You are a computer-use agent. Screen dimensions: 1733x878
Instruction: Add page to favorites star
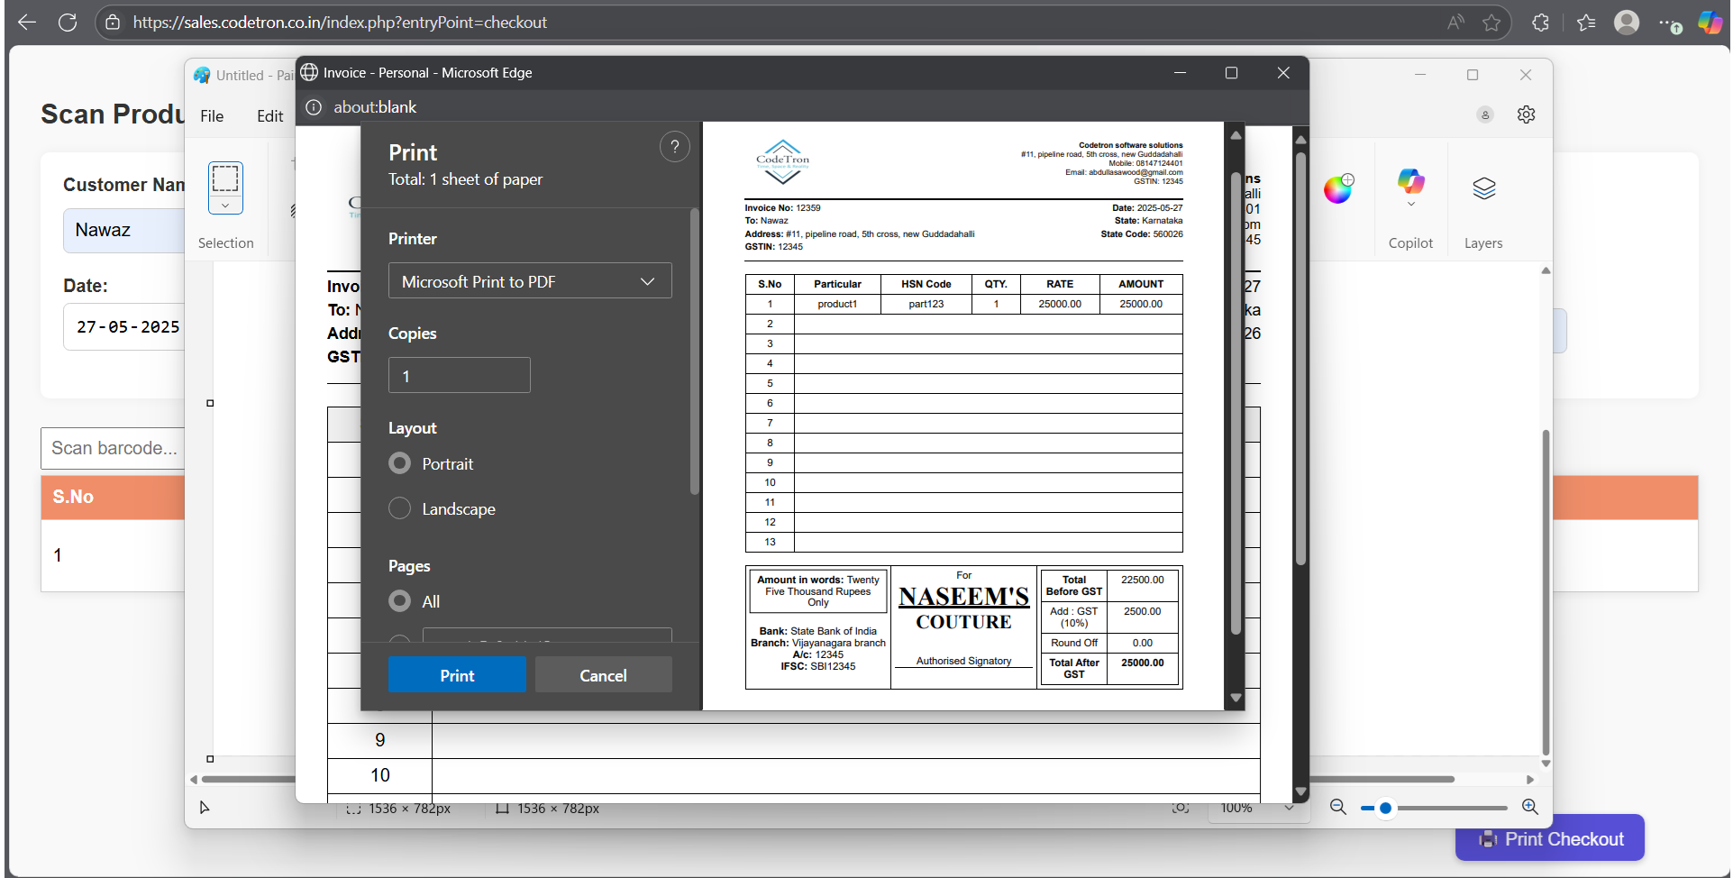point(1491,23)
